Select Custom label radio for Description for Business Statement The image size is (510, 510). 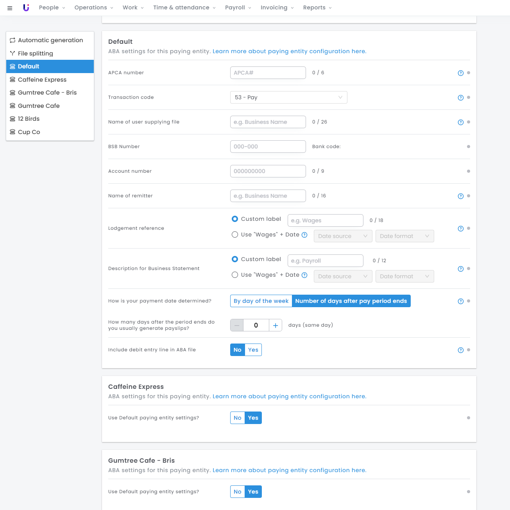point(235,259)
